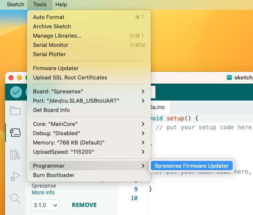
Task: Open the Search magnifier sidebar icon
Action: (x=15, y=199)
